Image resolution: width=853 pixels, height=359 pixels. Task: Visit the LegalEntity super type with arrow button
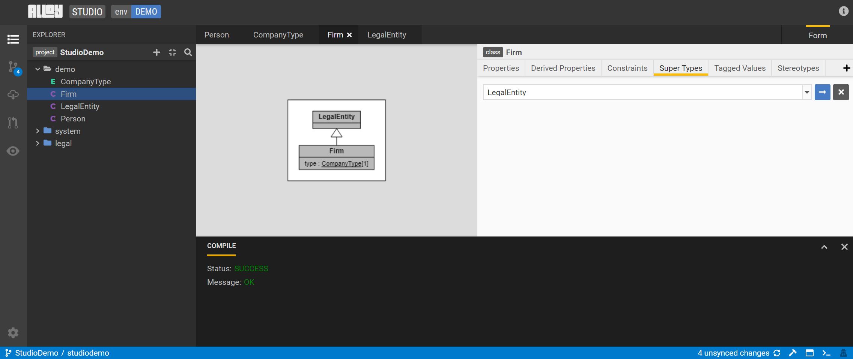point(822,92)
